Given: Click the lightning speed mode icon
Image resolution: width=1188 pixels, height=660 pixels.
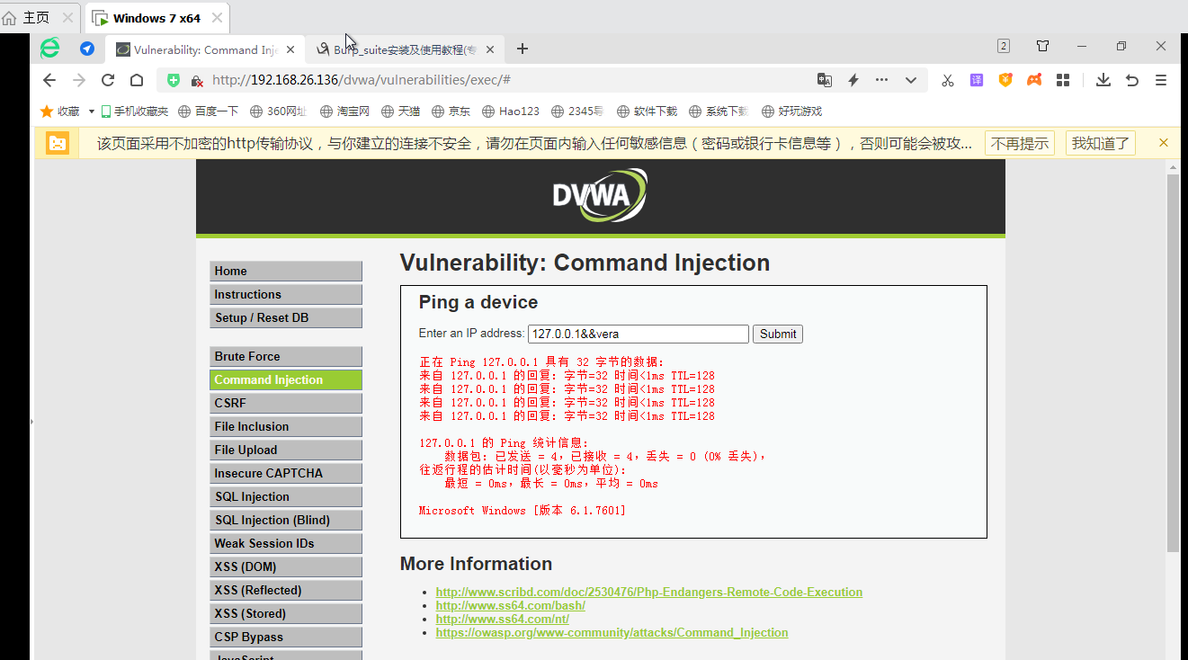Looking at the screenshot, I should pos(853,80).
